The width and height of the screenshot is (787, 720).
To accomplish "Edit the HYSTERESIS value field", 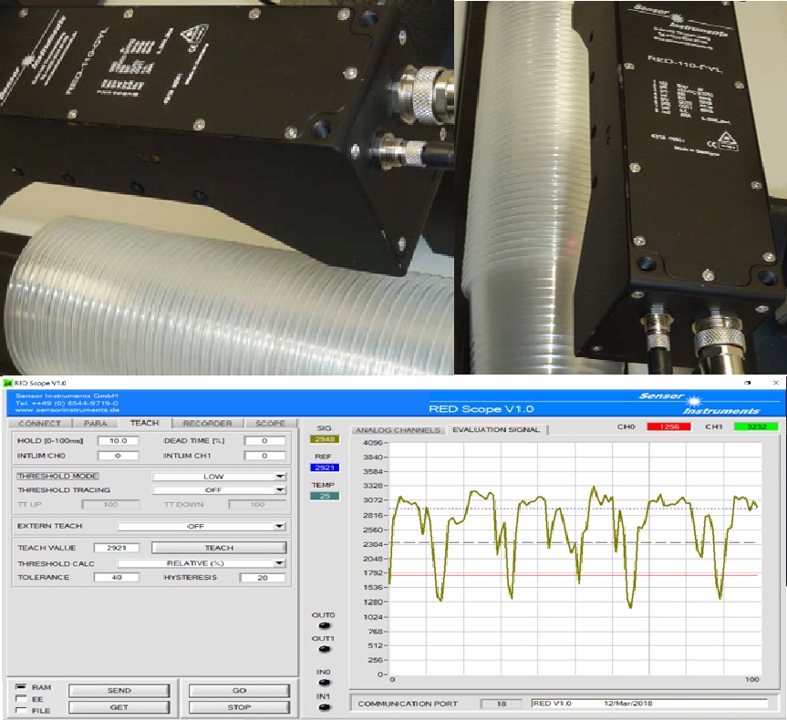I will click(263, 578).
